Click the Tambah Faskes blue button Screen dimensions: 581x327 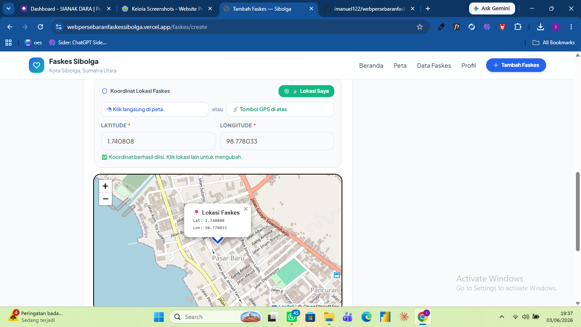516,65
